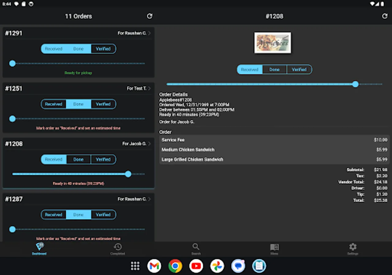Adjust the ready-time slider for order #1208
Screen dimensions: 392x275
click(128, 174)
